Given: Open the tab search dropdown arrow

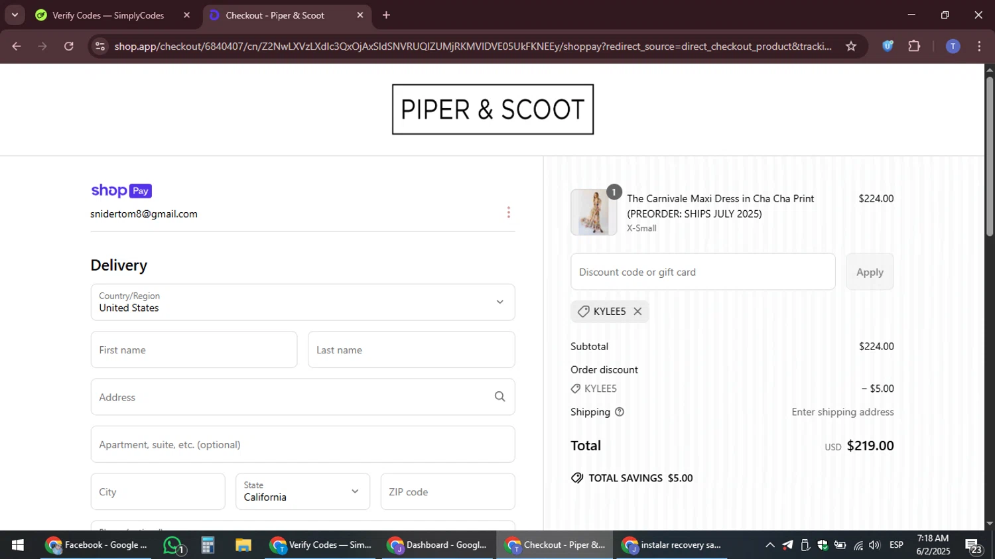Looking at the screenshot, I should [x=15, y=15].
